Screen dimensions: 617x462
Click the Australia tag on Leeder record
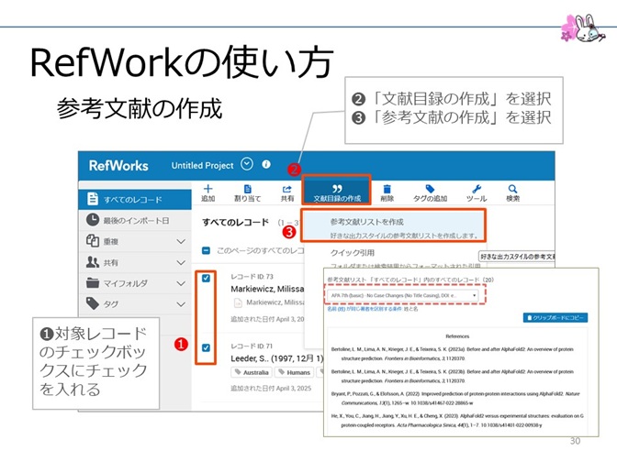point(252,372)
